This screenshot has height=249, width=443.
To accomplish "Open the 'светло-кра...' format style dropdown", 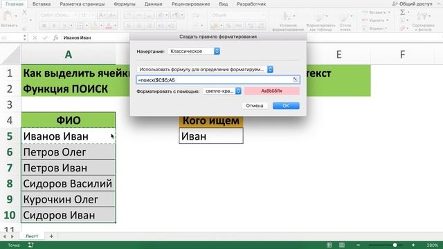I will point(222,91).
